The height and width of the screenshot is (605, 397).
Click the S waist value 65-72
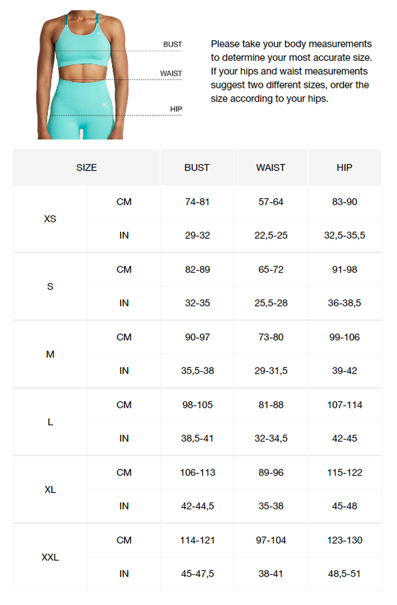pyautogui.click(x=271, y=269)
